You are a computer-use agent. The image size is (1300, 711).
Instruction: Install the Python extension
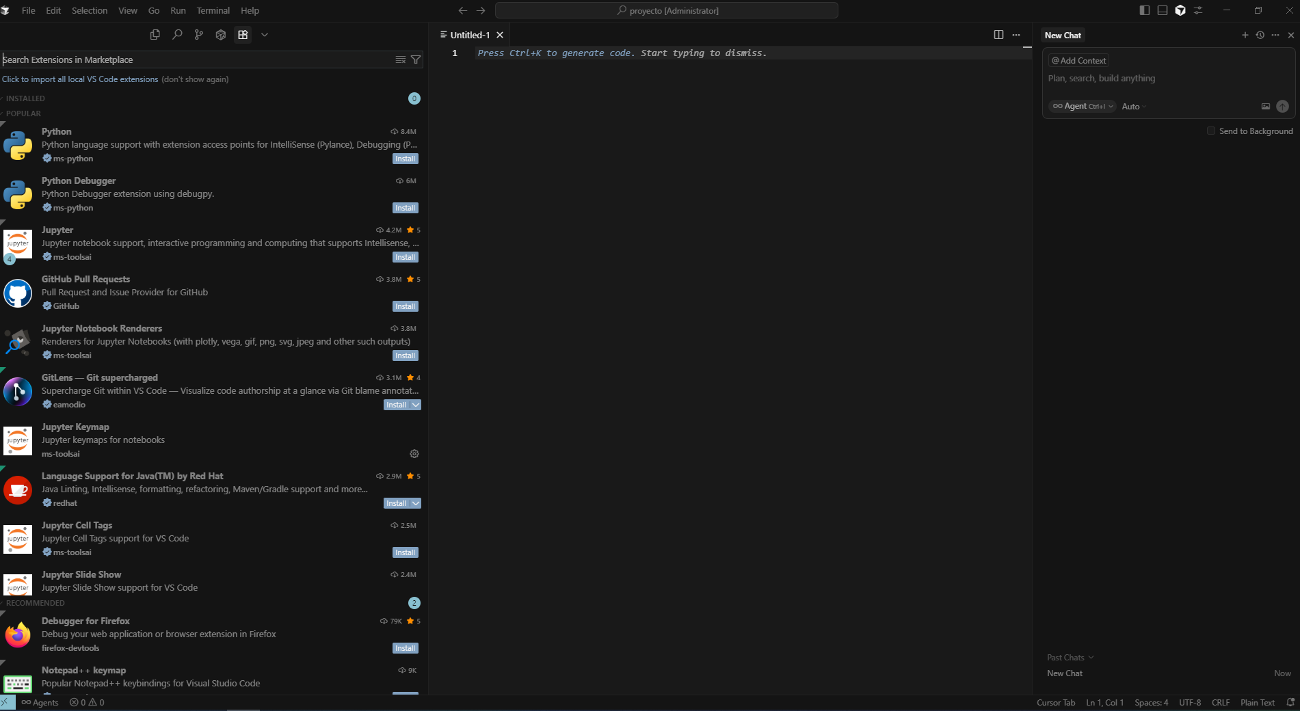[x=406, y=159]
